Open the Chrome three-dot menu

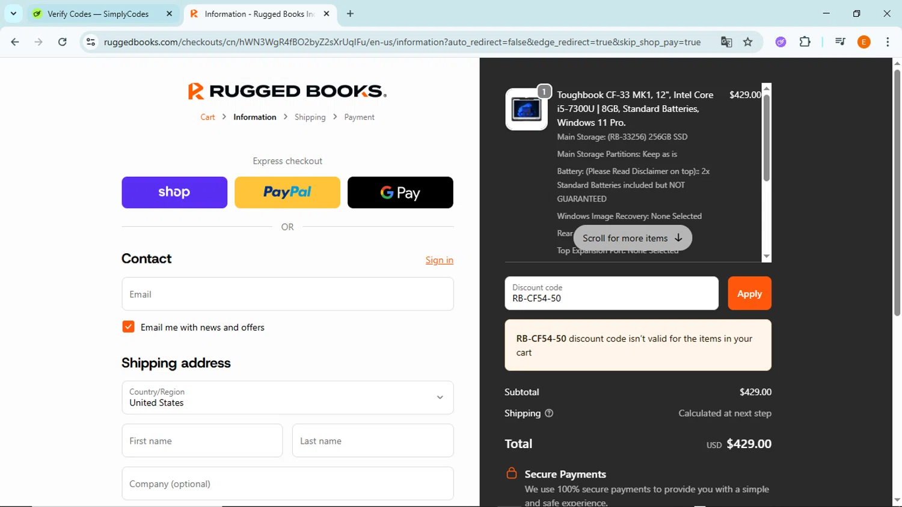[888, 42]
